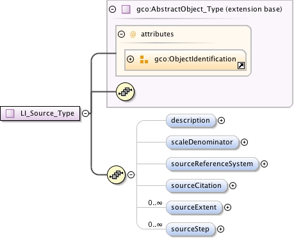Select the sourceStep element
Screen dimensions: 294x239
point(191,229)
